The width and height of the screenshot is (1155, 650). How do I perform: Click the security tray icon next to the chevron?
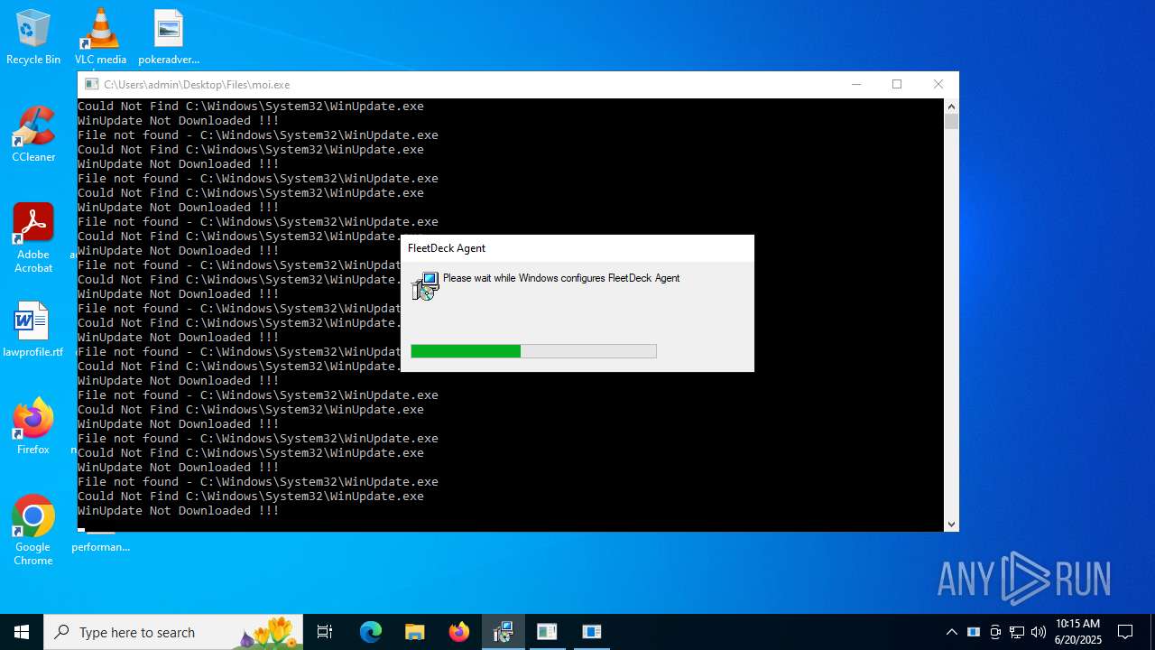(x=974, y=632)
